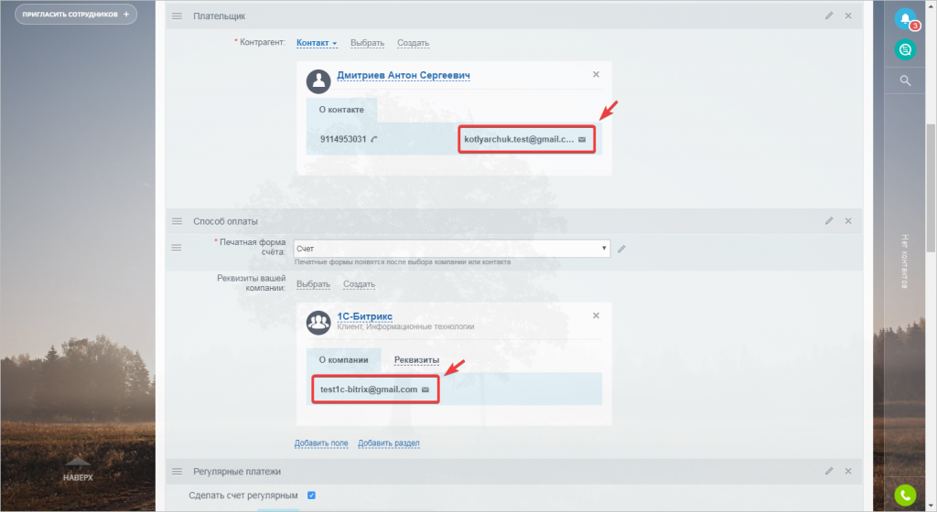Open the notifications bell icon
Screen dimensions: 937x512
click(x=905, y=18)
